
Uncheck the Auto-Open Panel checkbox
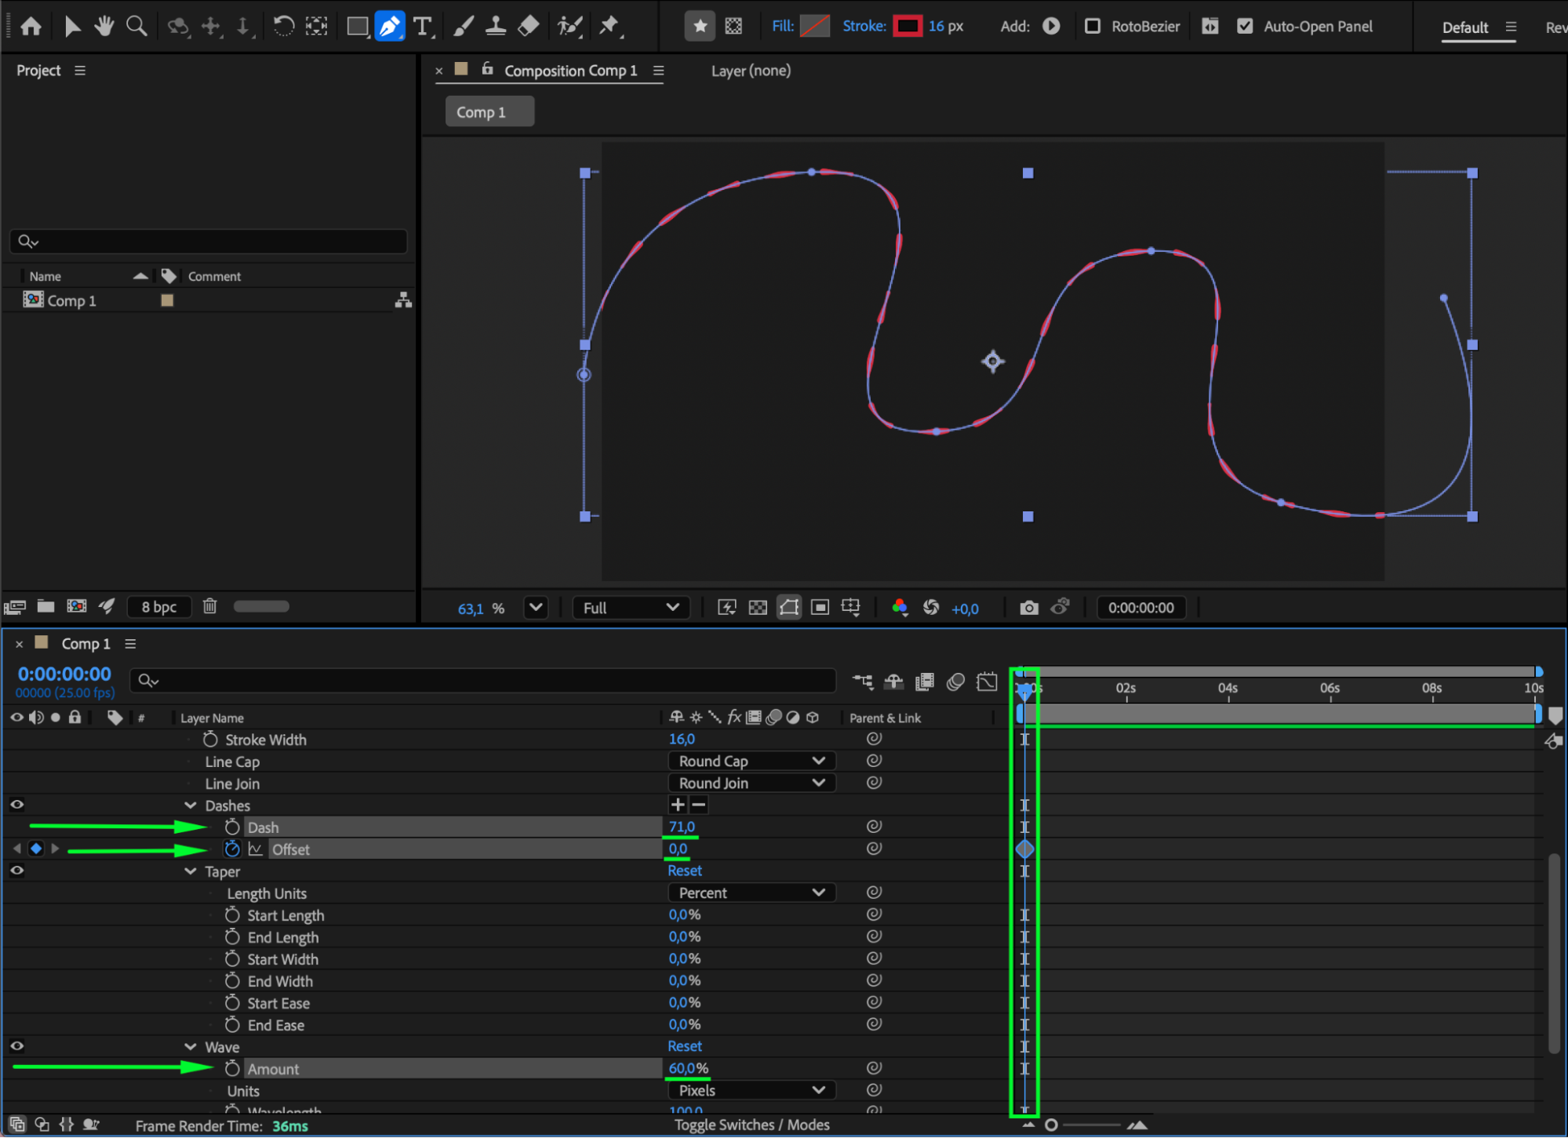tap(1244, 26)
